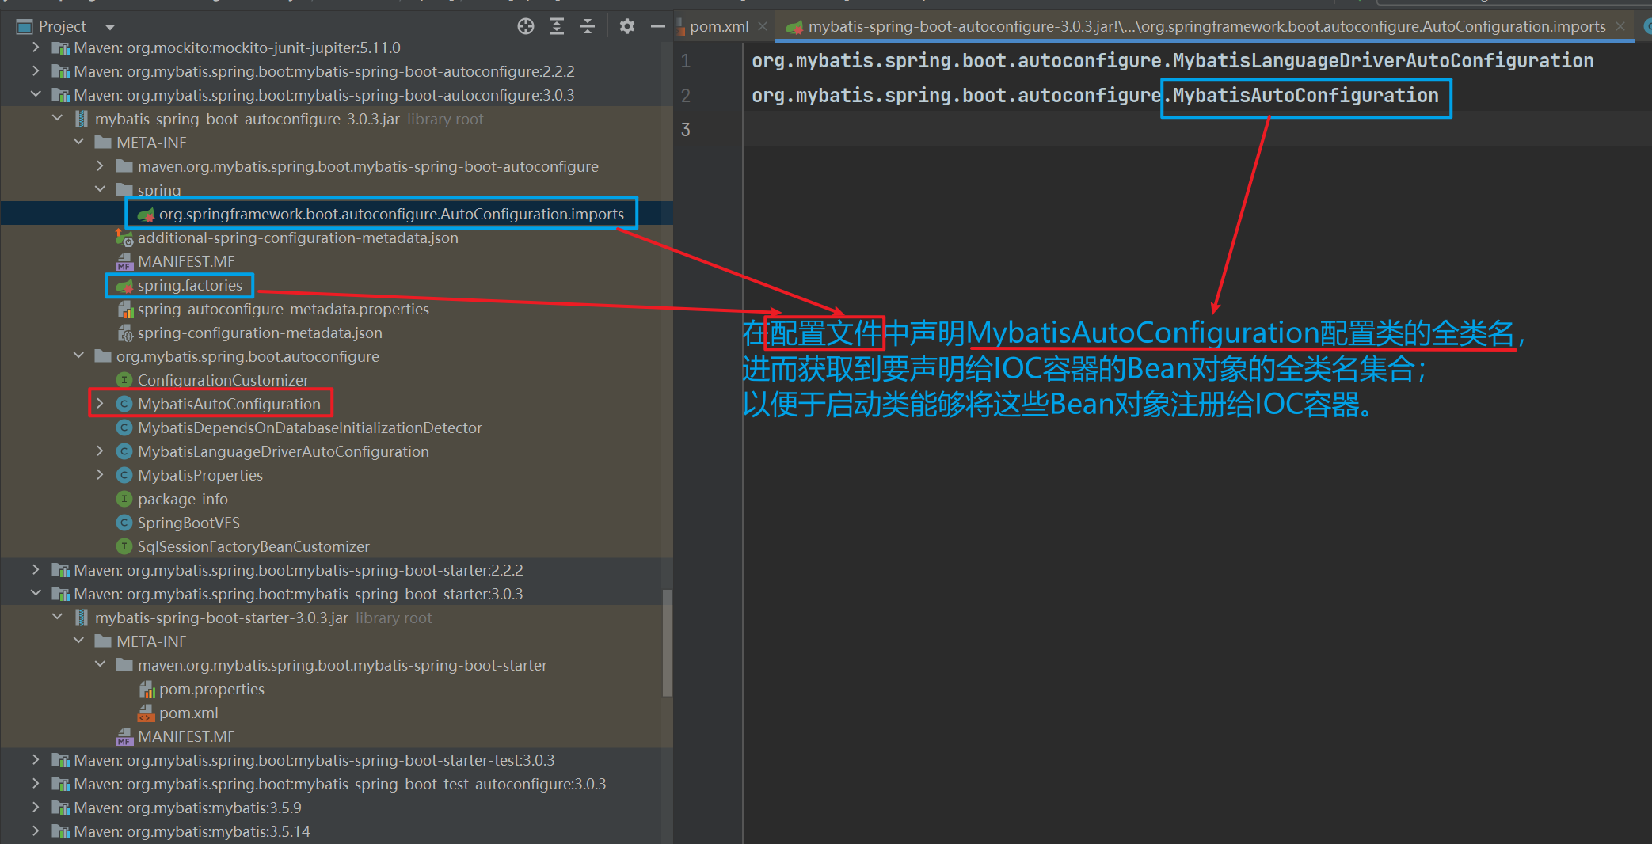Switch to the pom.xml editor tab

click(x=718, y=27)
